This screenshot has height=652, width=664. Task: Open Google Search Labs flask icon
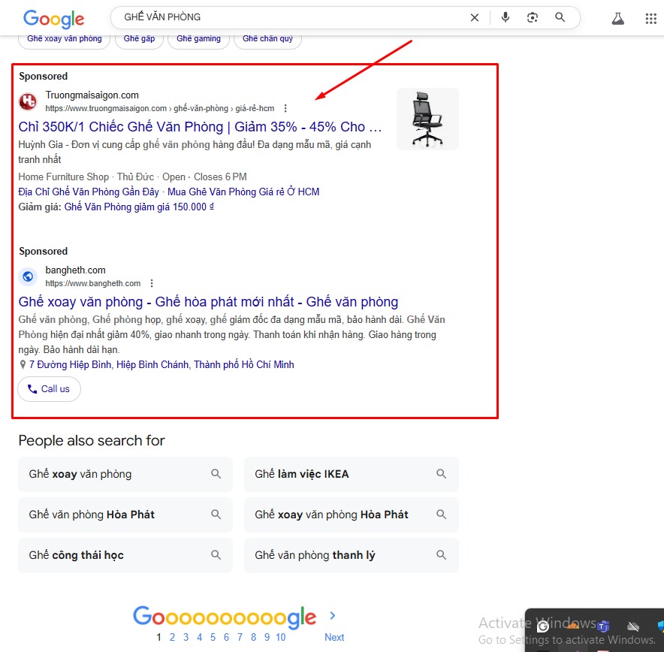tap(617, 18)
